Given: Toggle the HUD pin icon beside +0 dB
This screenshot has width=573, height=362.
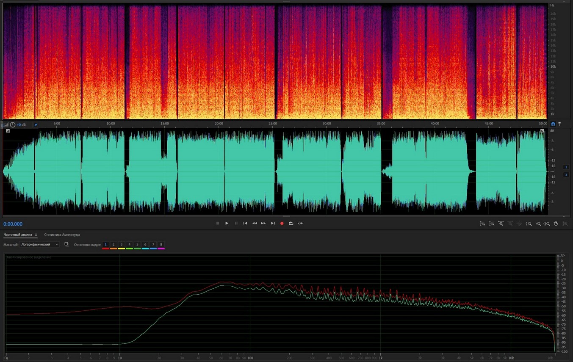Looking at the screenshot, I should 36,125.
